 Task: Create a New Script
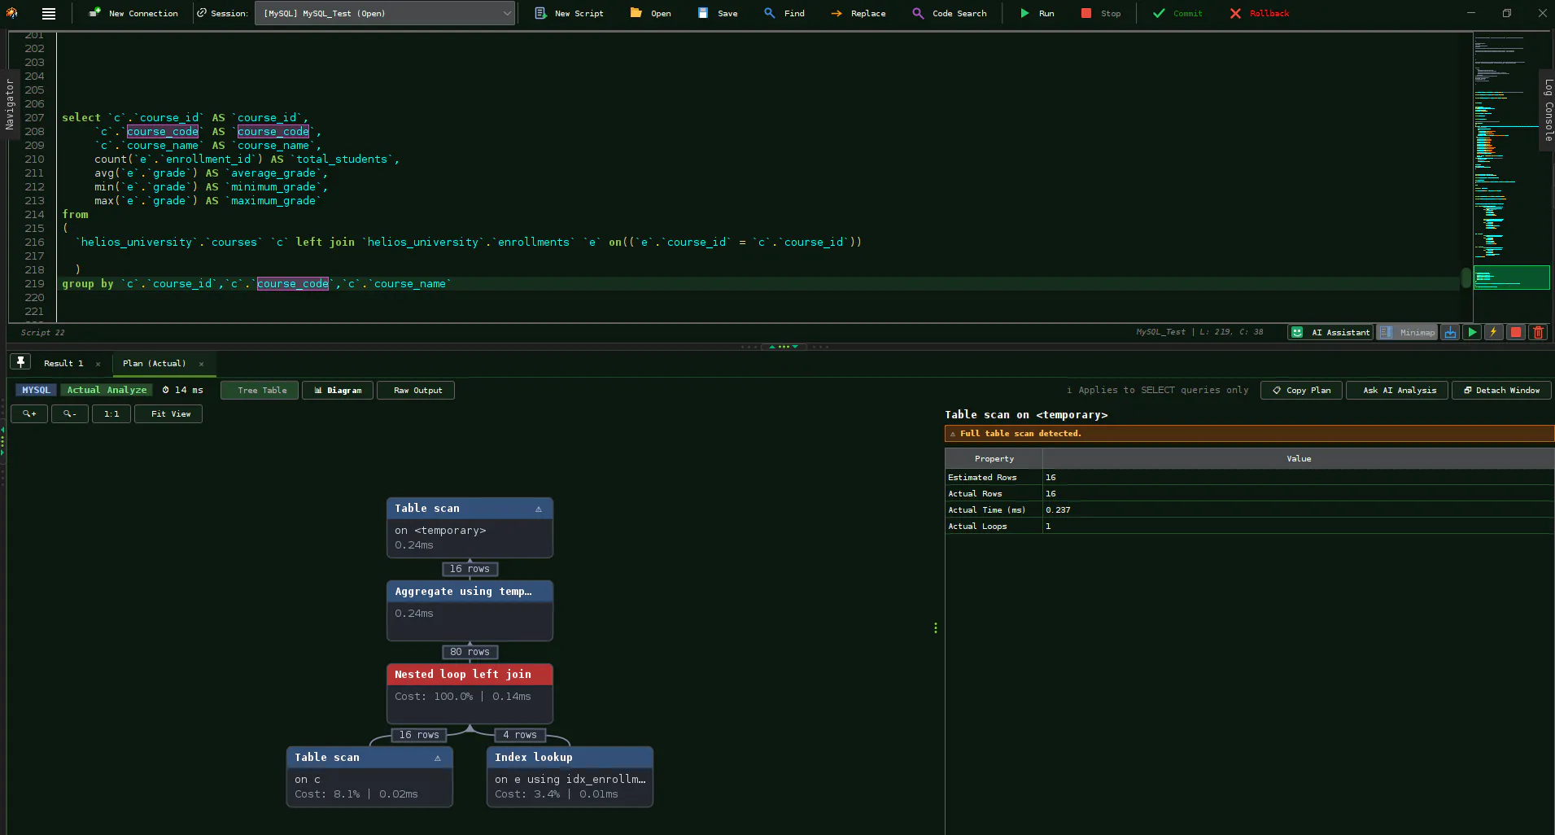point(570,13)
